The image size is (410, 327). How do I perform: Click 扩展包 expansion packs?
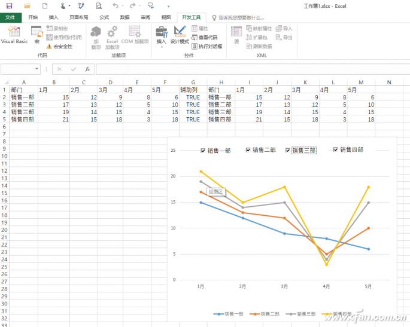click(257, 37)
